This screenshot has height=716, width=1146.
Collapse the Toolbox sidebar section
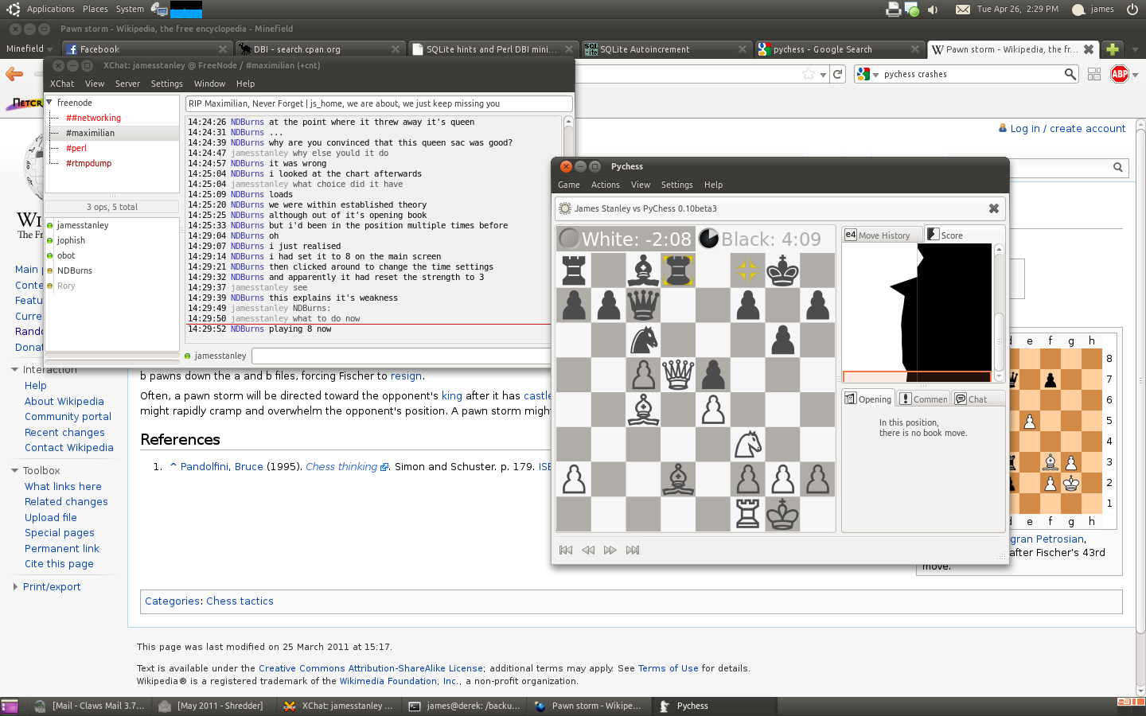[15, 471]
